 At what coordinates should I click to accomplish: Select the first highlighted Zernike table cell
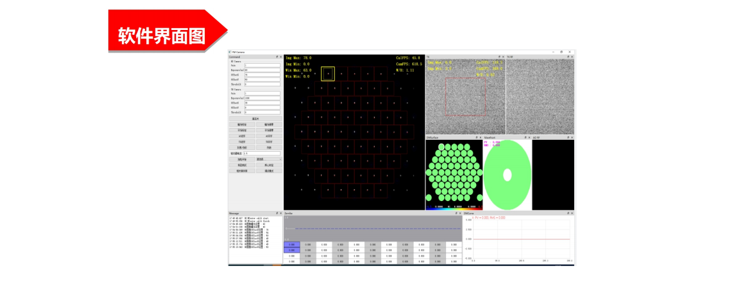coord(292,244)
